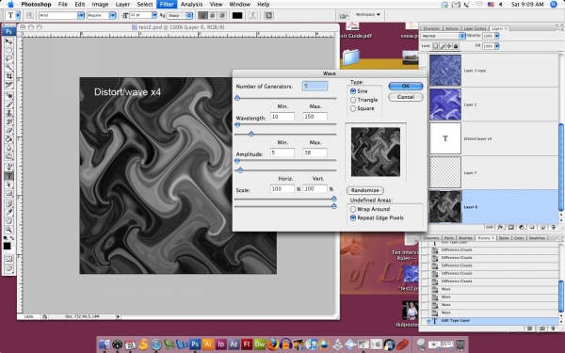Viewport: 565px width, 353px height.
Task: Delete current state in History panel
Action: point(553,329)
